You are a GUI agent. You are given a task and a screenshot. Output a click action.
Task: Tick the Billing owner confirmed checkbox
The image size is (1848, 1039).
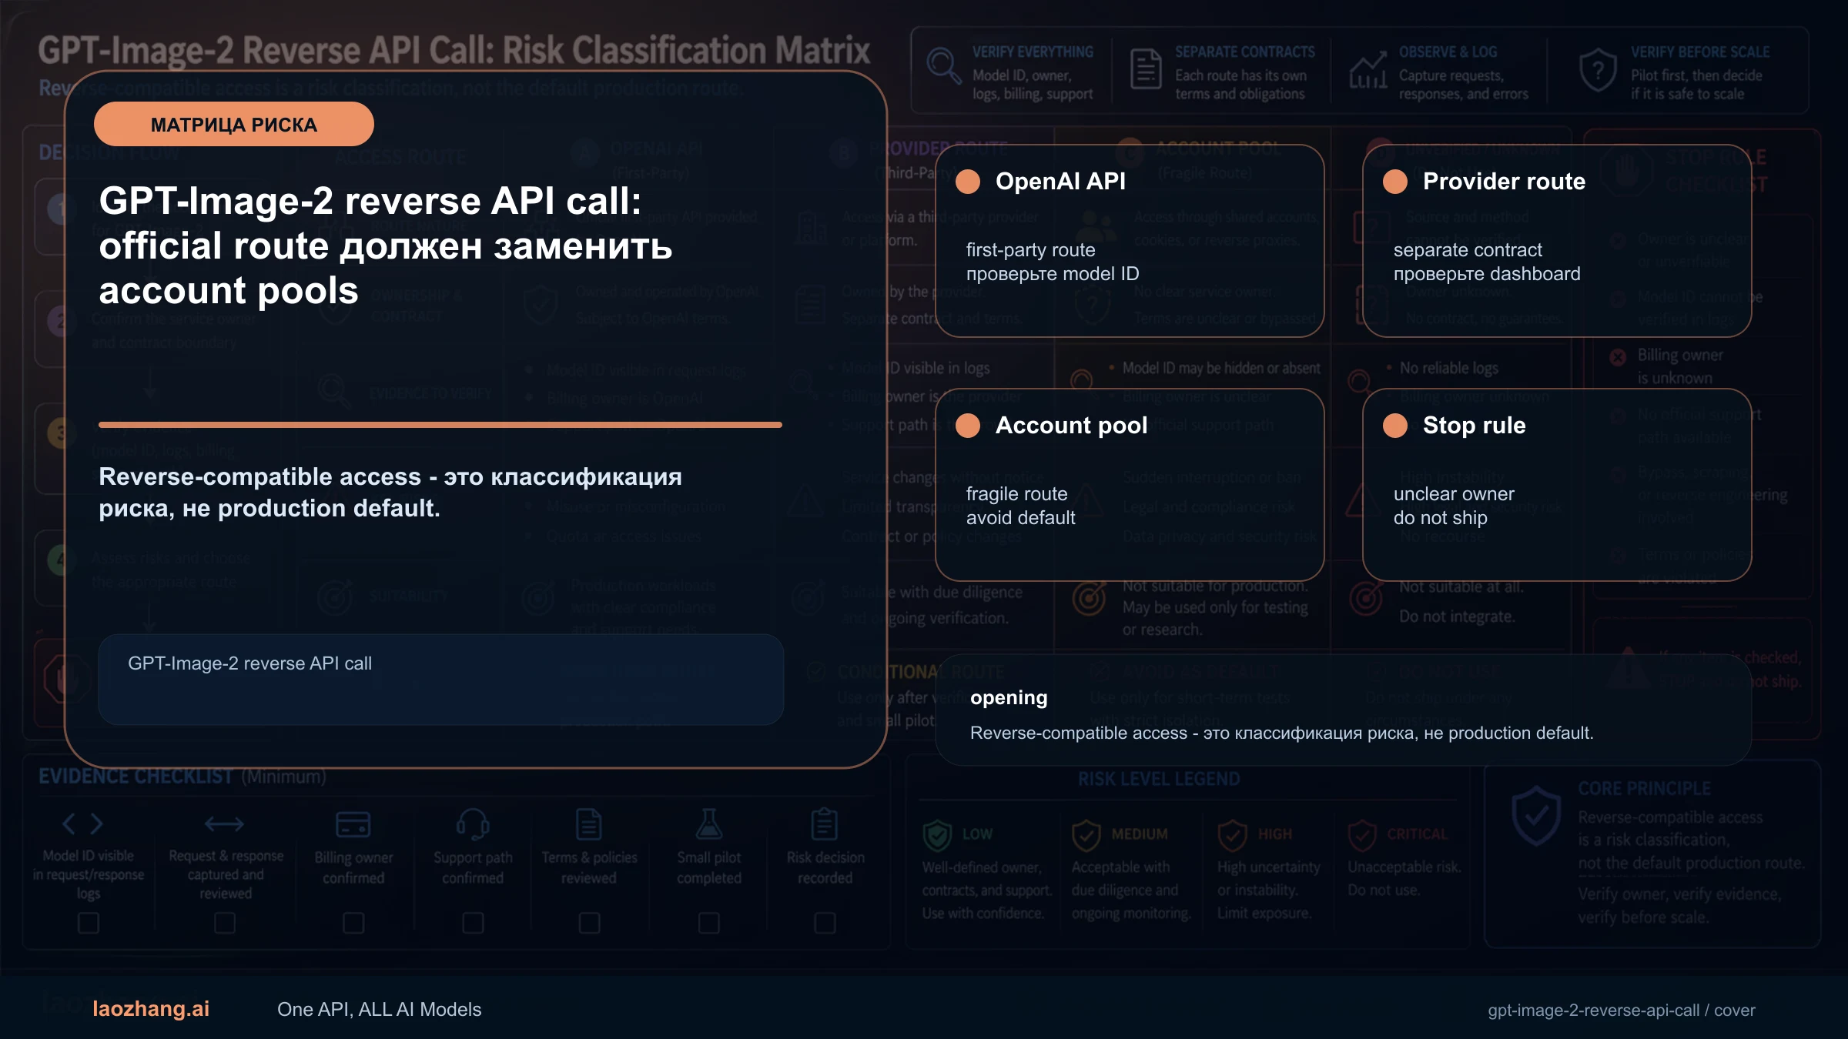tap(353, 923)
